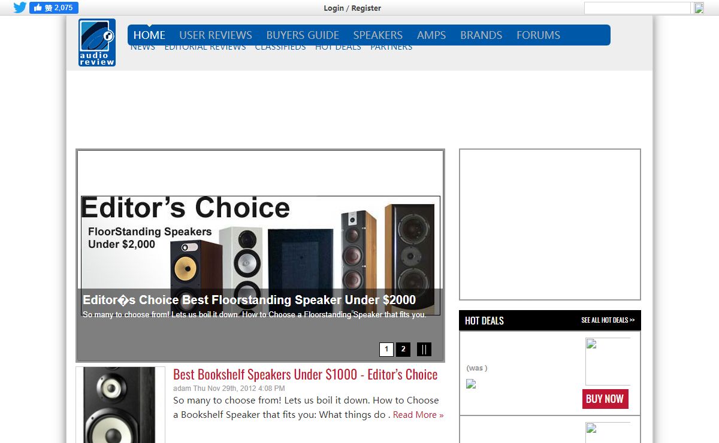Select slide 1 in the slideshow
The image size is (719, 443).
386,349
